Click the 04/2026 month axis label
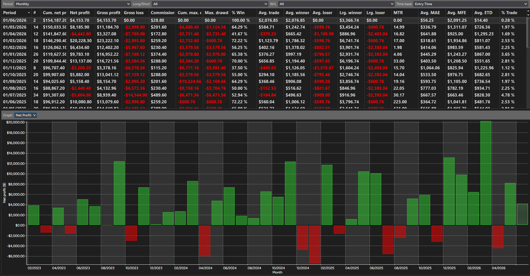Image resolution: width=530 pixels, height=276 pixels. [498, 268]
